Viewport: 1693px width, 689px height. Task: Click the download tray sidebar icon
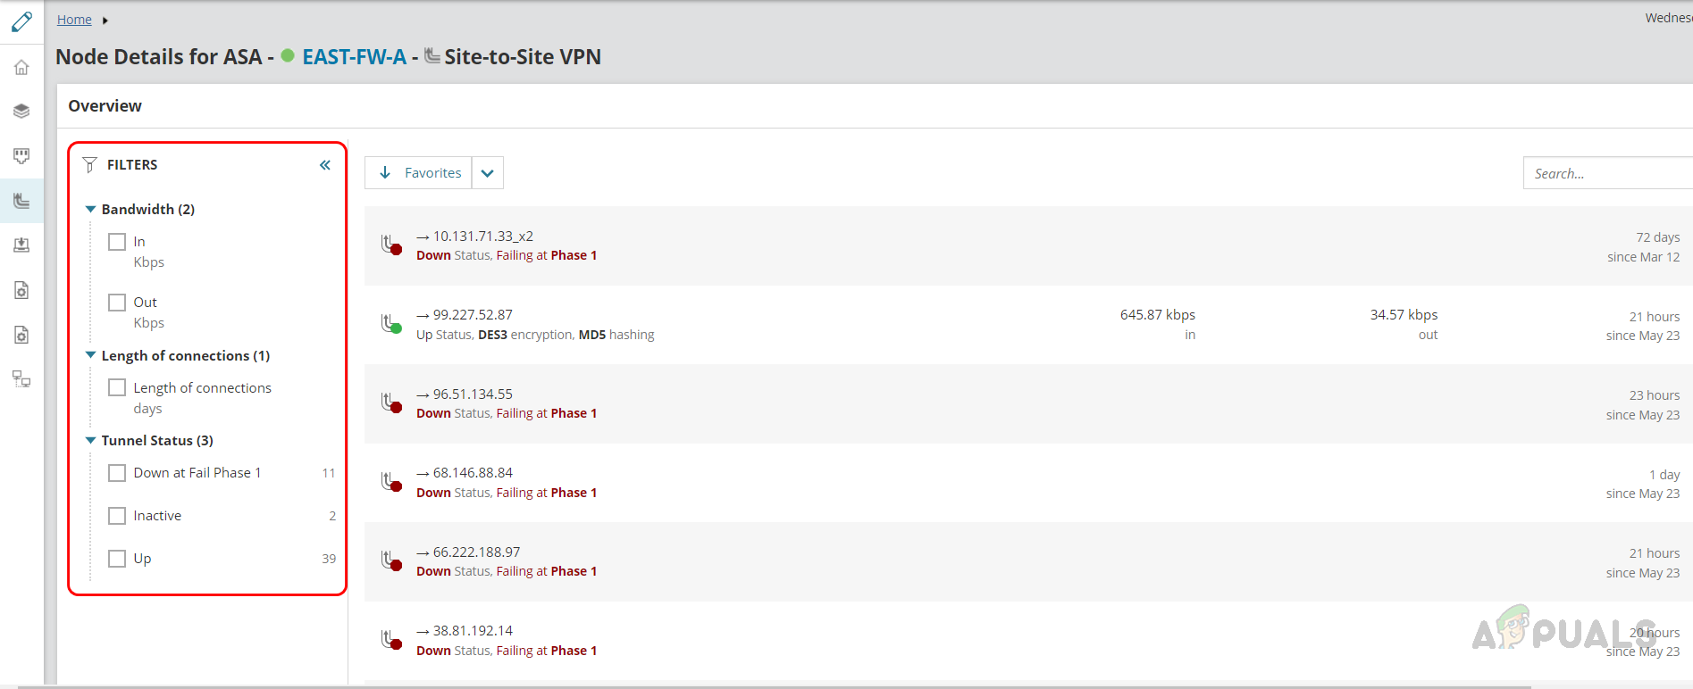click(21, 245)
